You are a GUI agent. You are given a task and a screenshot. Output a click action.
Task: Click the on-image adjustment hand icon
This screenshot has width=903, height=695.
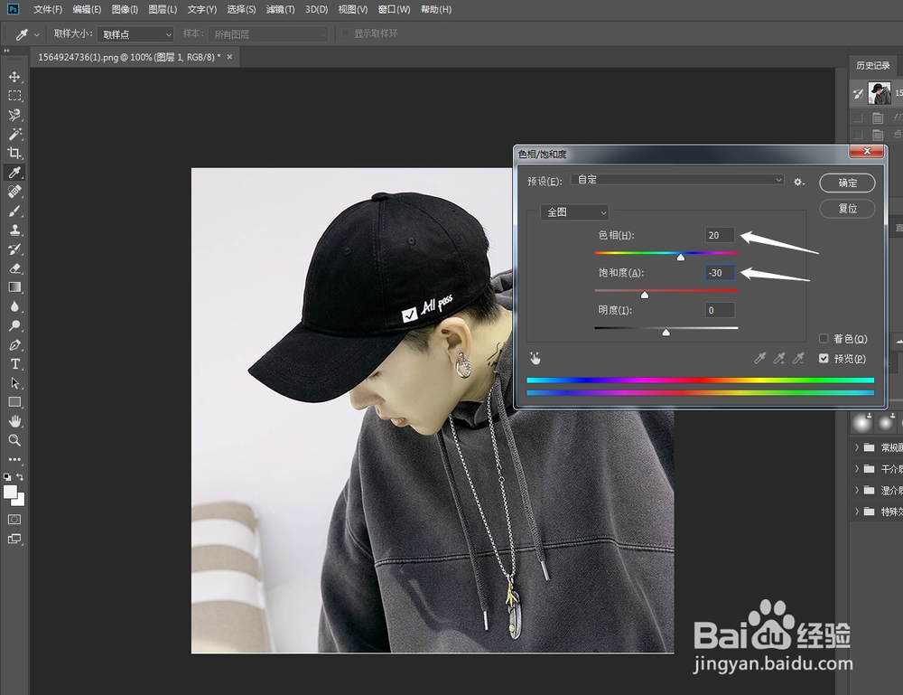coord(535,359)
